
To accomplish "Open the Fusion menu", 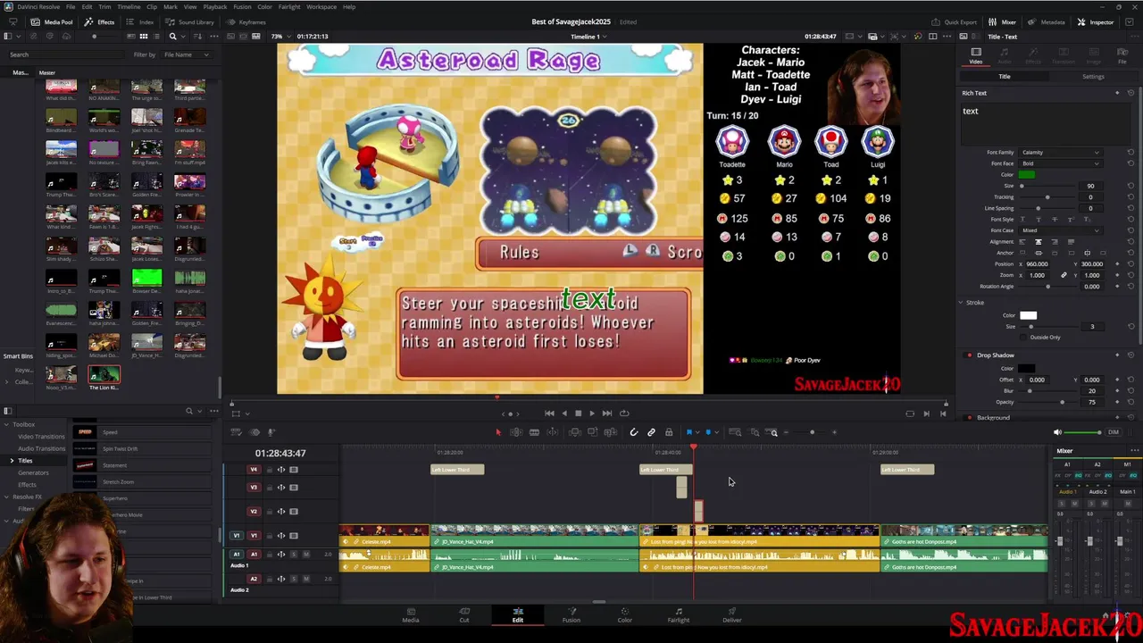I will tap(242, 6).
